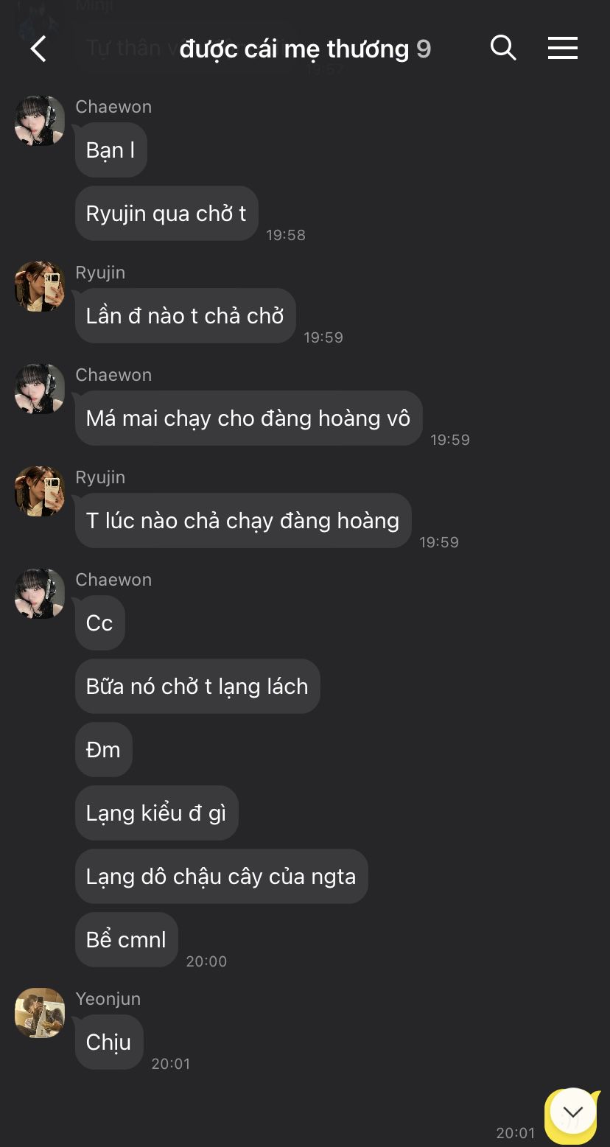
Task: Tap the chat title "được cái mẹ thương"
Action: click(x=294, y=49)
